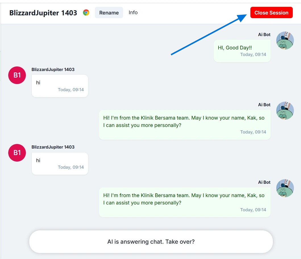Click Ai Bot avatar beside "HI, Good Day!!"

(x=285, y=41)
